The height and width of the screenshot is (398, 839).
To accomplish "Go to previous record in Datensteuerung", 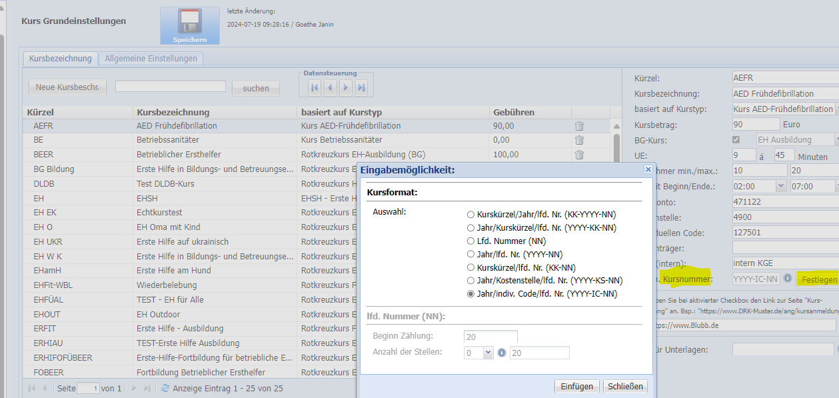I will point(331,87).
